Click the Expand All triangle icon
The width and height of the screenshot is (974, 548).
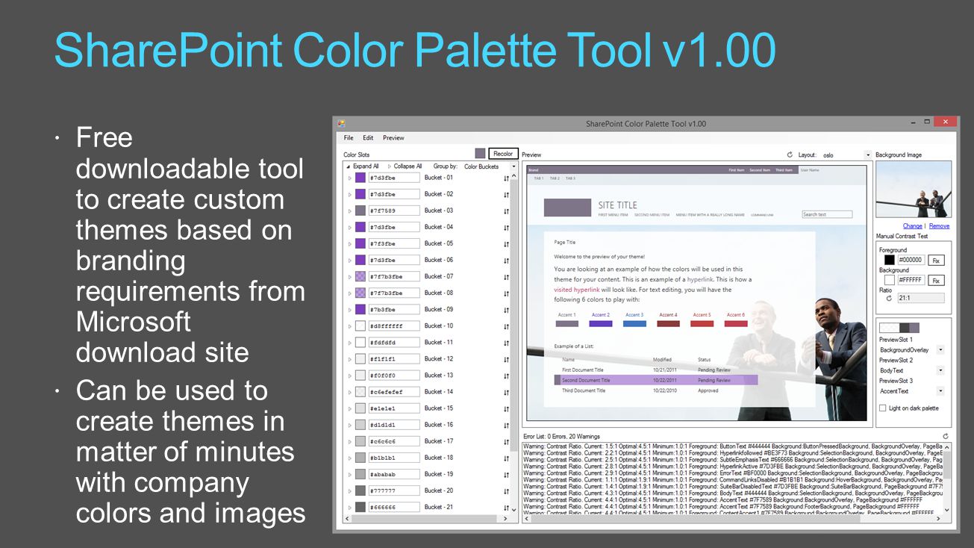tap(348, 166)
